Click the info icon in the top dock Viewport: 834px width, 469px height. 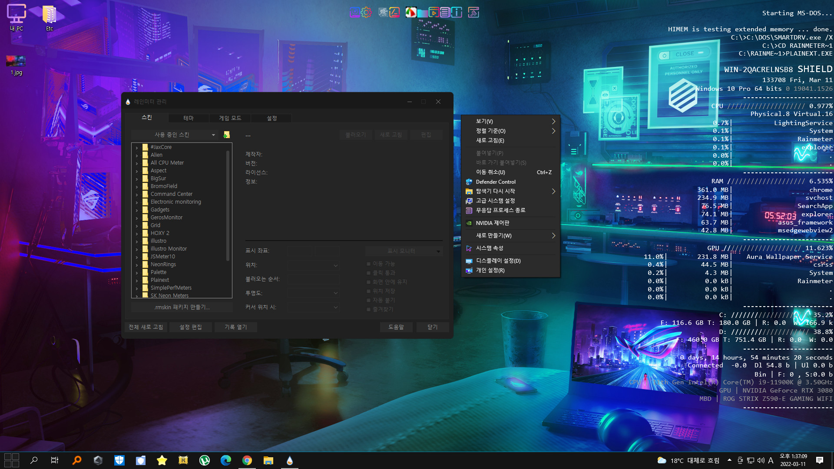(x=457, y=12)
